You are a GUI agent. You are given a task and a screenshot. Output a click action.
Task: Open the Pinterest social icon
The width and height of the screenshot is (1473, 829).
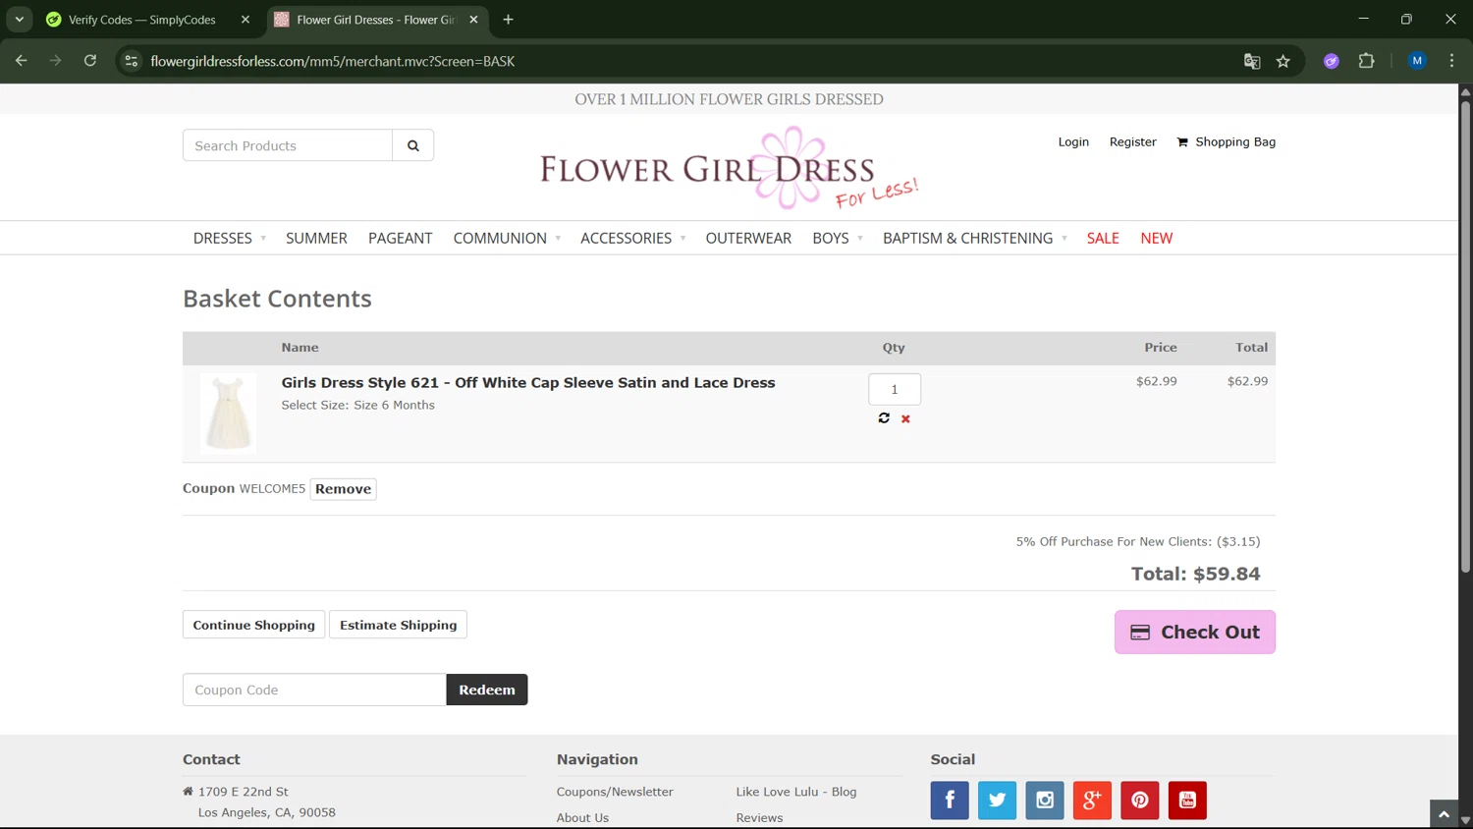click(1140, 800)
